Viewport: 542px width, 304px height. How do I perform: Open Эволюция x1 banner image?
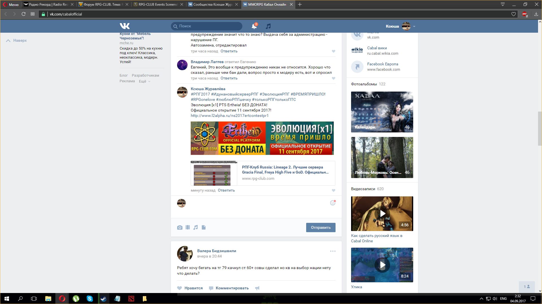(262, 138)
